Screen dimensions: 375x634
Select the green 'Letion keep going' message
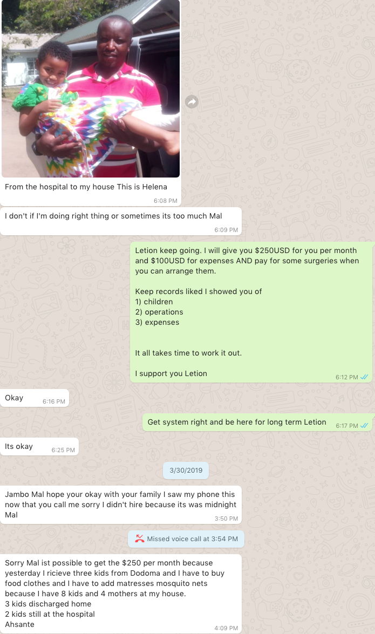coord(251,312)
